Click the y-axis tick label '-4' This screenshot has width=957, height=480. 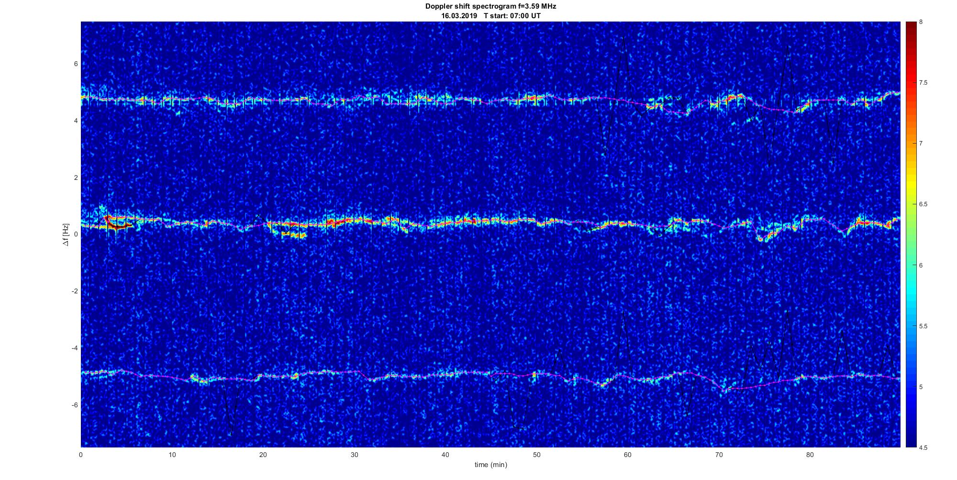[x=75, y=348]
